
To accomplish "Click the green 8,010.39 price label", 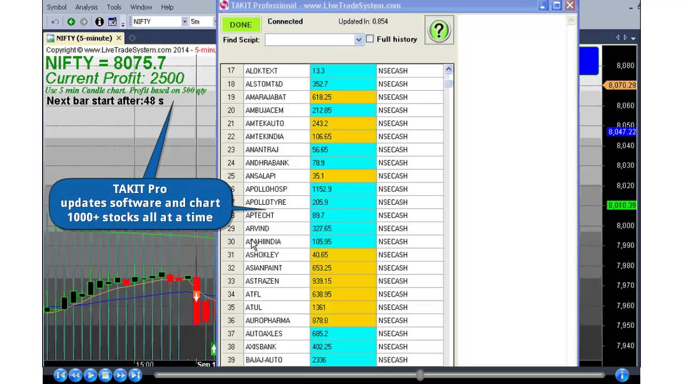I will tap(622, 205).
